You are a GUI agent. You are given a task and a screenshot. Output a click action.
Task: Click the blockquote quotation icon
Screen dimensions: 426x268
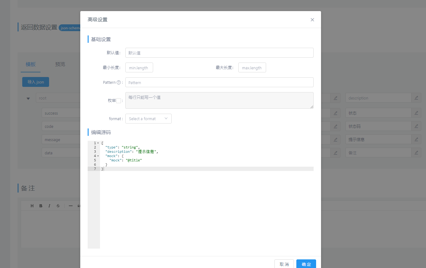tap(79, 205)
